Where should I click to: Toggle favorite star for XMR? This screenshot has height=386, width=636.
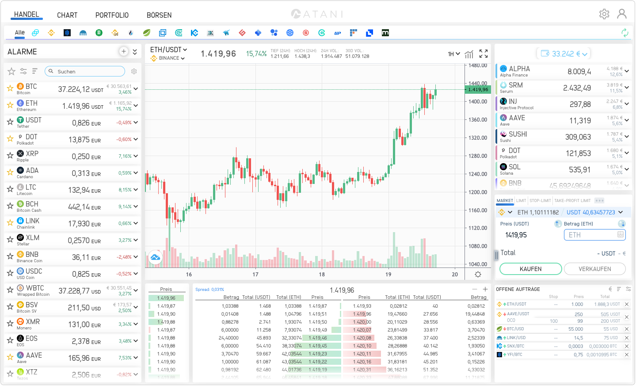(x=10, y=324)
